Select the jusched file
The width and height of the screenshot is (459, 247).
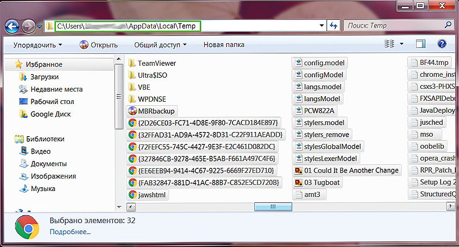pyautogui.click(x=427, y=122)
